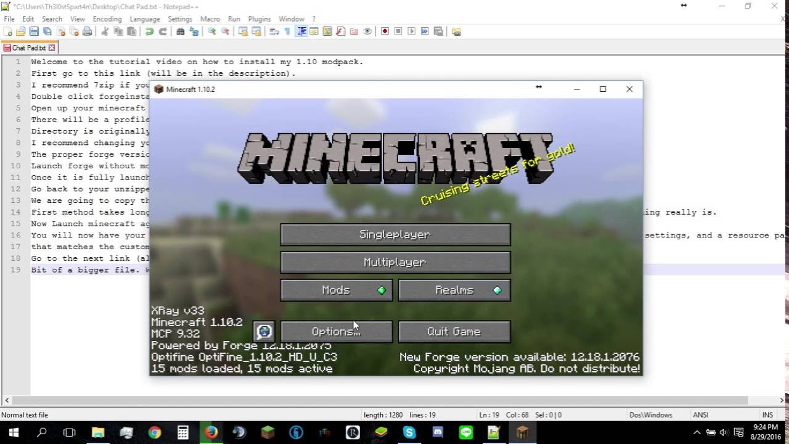Open Google Chrome from the taskbar
The height and width of the screenshot is (444, 789).
[154, 432]
